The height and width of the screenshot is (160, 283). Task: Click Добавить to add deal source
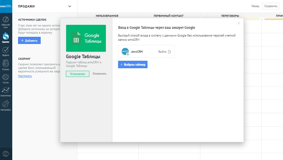[x=29, y=41]
